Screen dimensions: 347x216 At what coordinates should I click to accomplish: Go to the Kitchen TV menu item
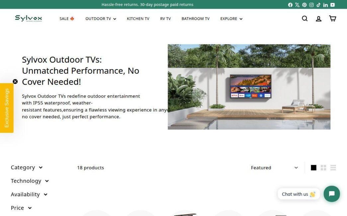[138, 19]
